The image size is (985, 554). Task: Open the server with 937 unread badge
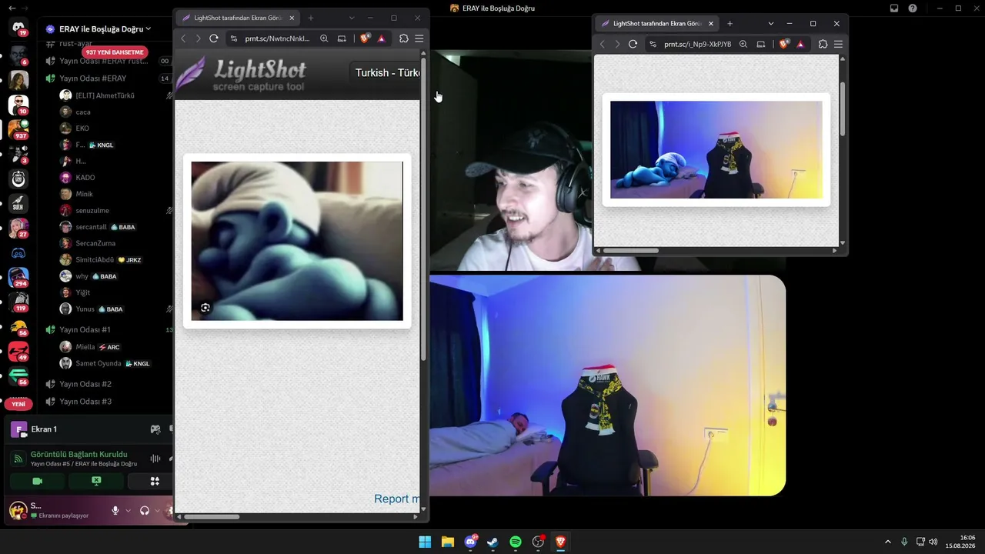[x=18, y=128]
